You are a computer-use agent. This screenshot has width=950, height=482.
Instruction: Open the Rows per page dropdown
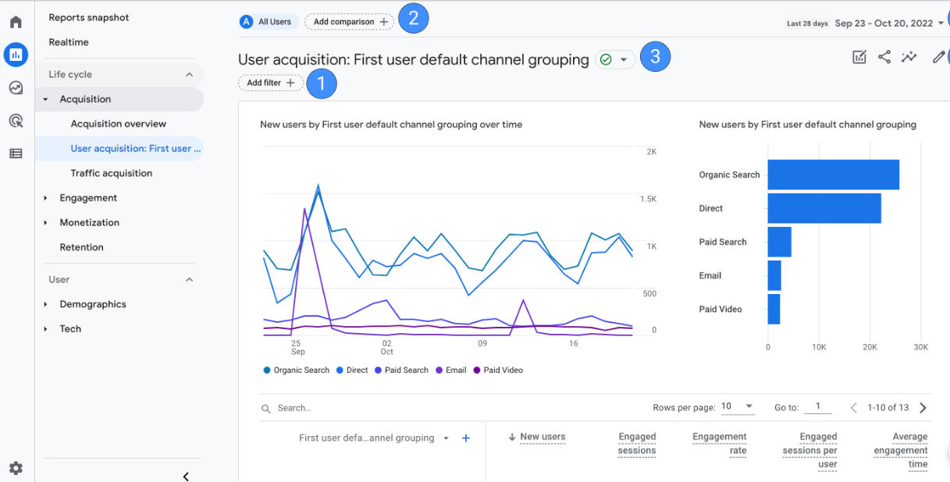[x=738, y=407]
